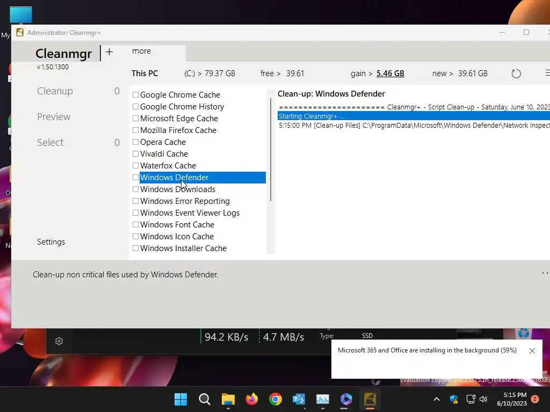Open volume control tray icon

point(483,399)
